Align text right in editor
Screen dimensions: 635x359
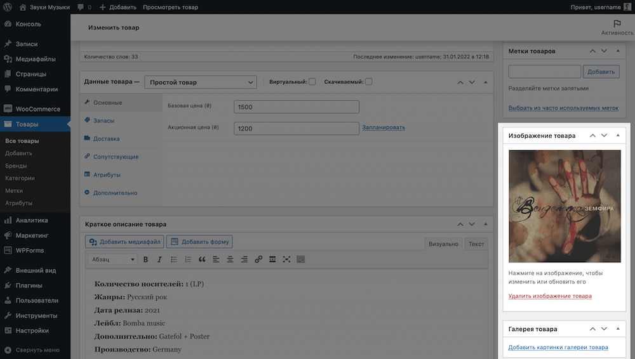[x=244, y=259]
